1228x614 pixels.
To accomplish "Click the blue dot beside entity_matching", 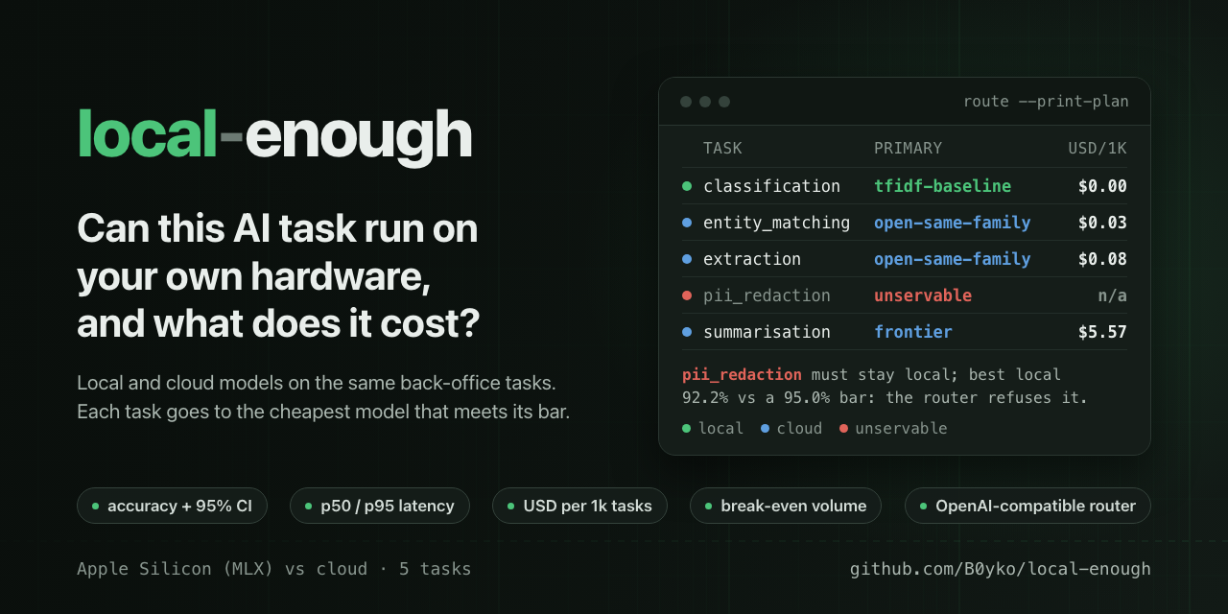I will pyautogui.click(x=687, y=223).
